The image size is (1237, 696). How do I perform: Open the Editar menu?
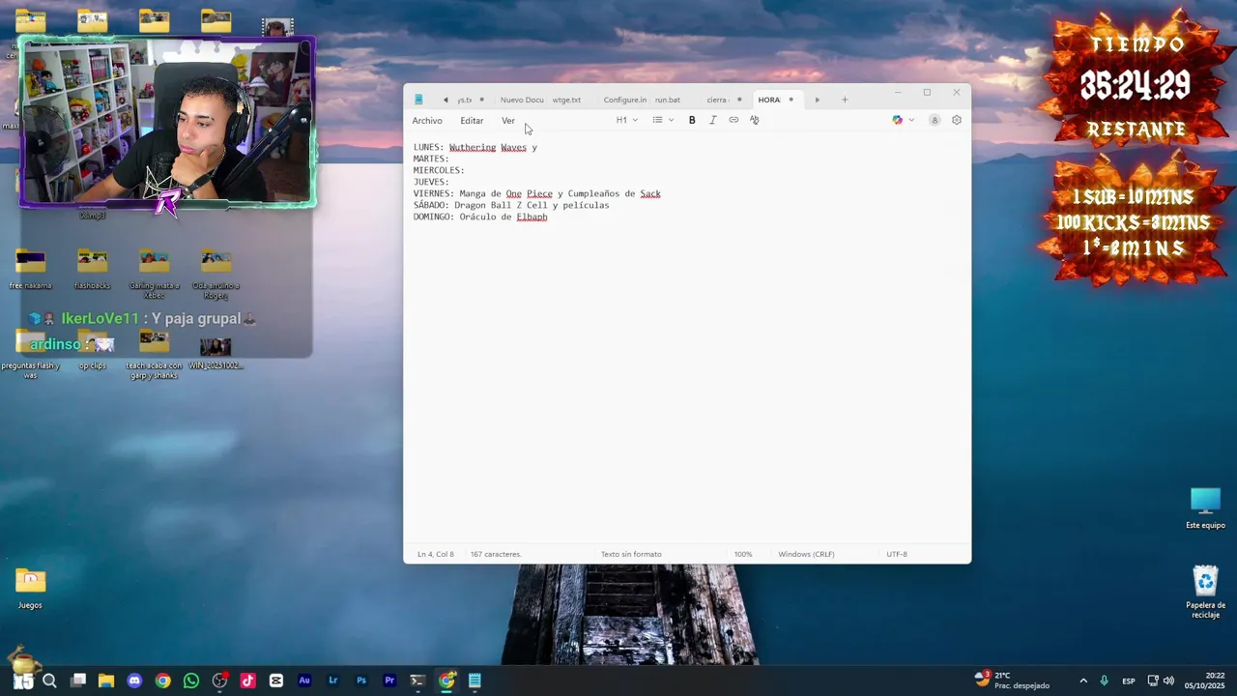pos(472,121)
